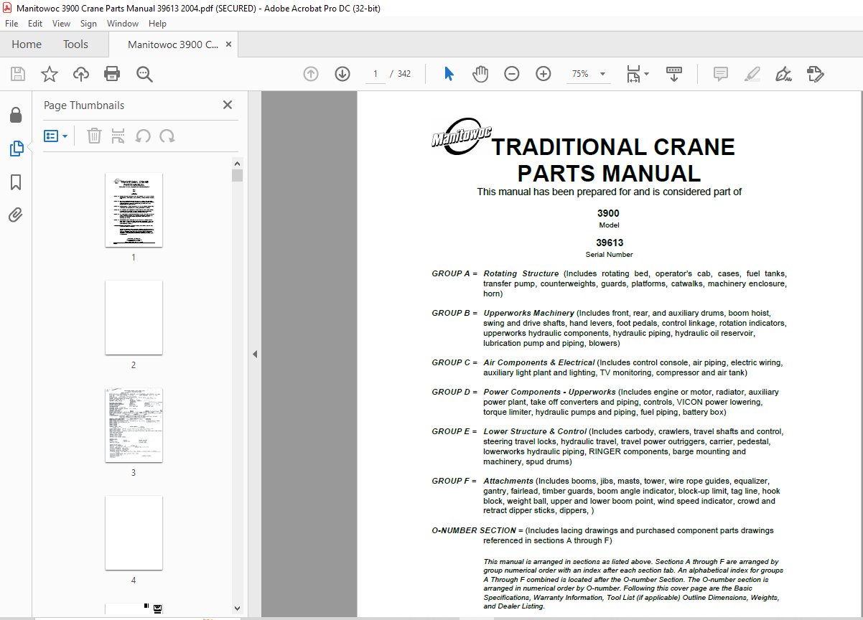Open the thumbnails options dropdown menu
The image size is (863, 620).
(x=56, y=136)
